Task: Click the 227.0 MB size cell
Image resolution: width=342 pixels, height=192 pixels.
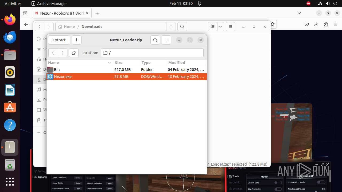Action: [x=122, y=70]
